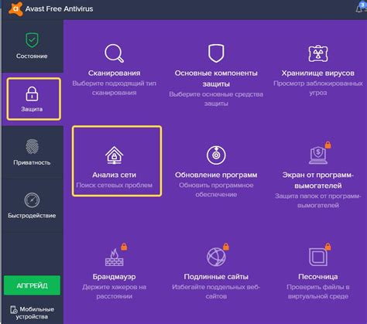Open the Анализ сети title

(x=114, y=175)
